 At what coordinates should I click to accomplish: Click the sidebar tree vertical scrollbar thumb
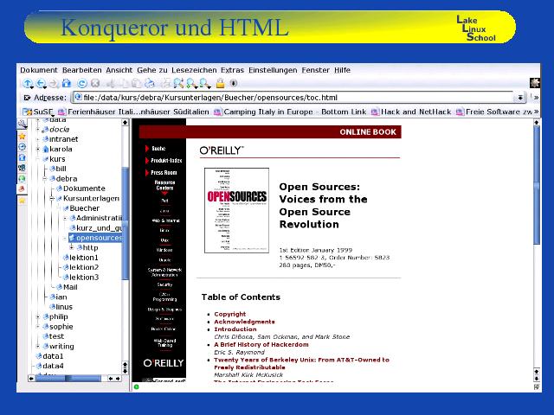tap(125, 224)
